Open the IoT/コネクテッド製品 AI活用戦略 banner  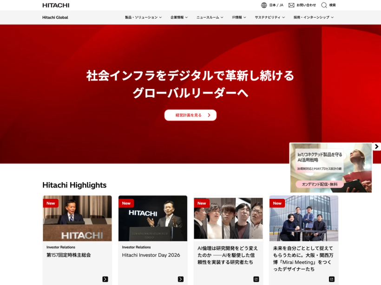tap(331, 168)
